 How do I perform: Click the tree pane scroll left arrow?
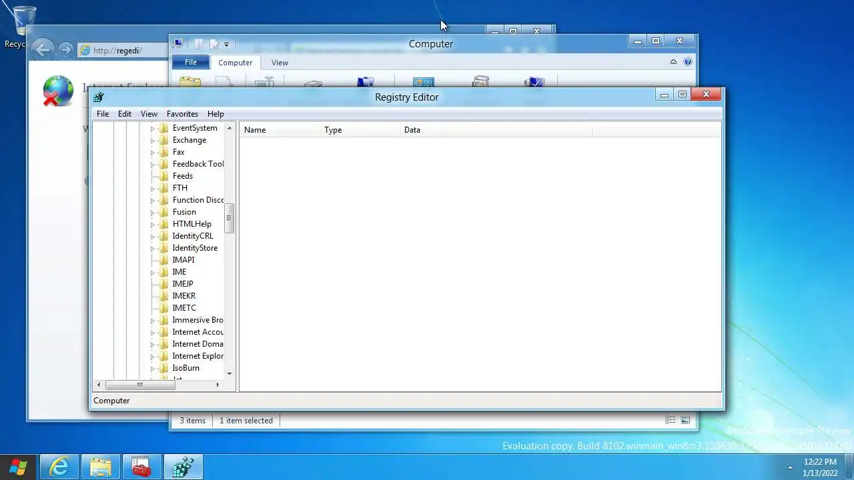point(99,385)
